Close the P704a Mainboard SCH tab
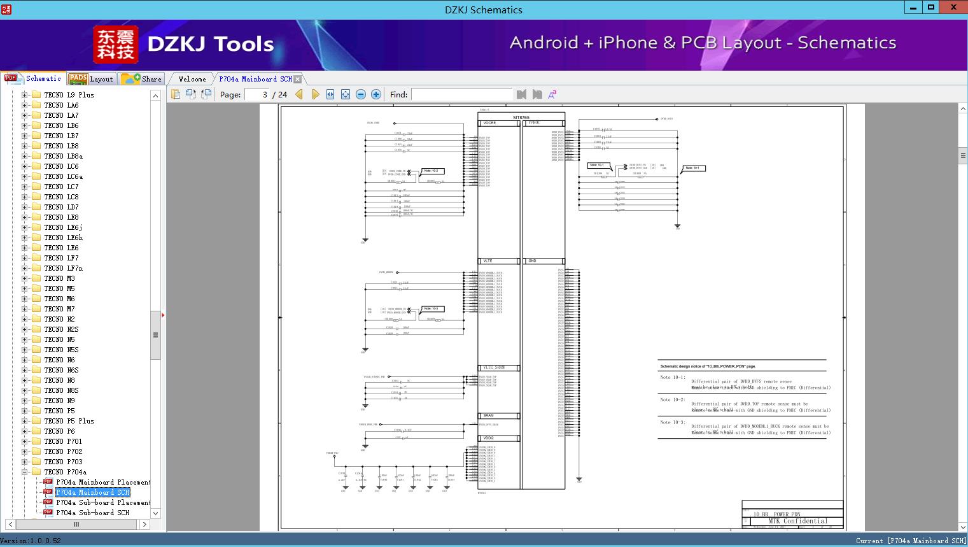968x547 pixels. (297, 79)
